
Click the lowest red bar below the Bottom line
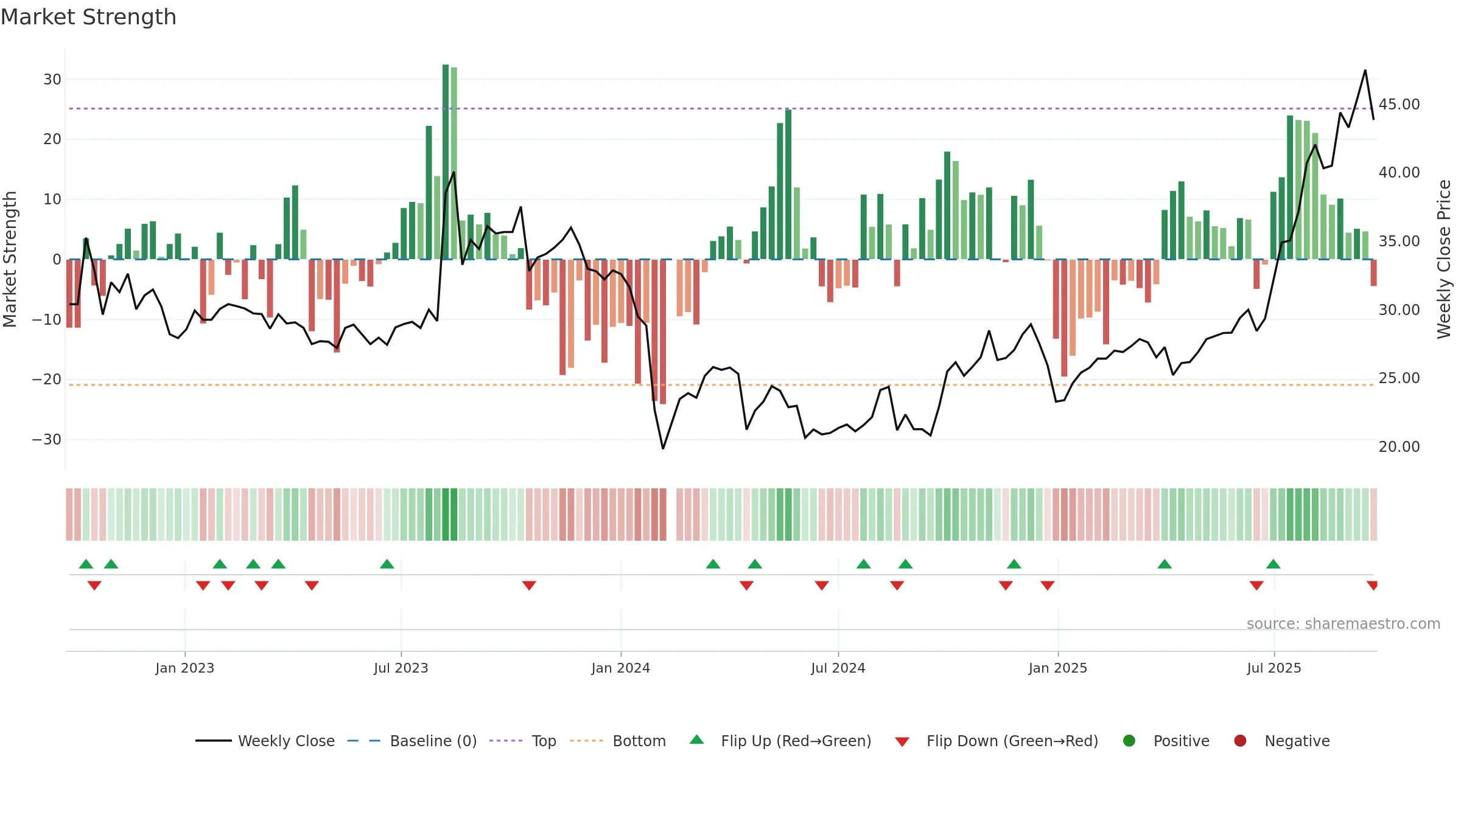(x=663, y=331)
